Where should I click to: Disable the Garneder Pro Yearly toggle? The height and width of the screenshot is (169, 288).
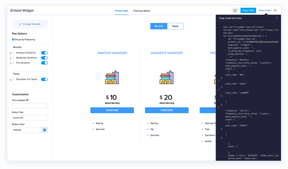click(x=44, y=79)
